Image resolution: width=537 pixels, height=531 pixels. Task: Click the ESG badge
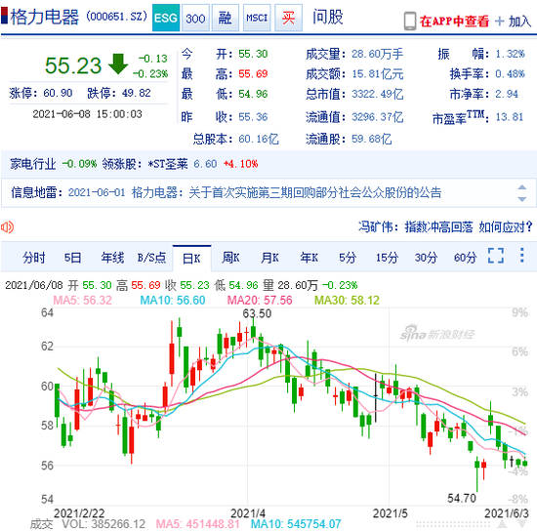click(x=166, y=18)
